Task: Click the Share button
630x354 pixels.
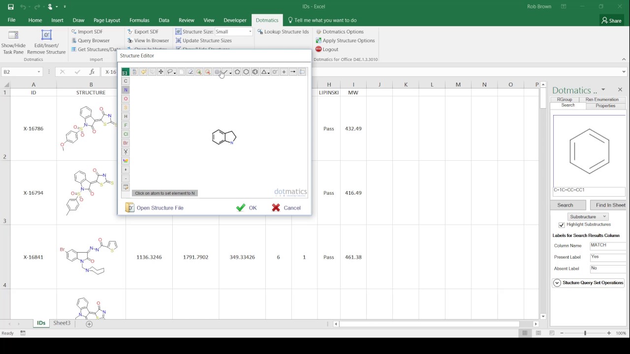Action: tap(611, 21)
